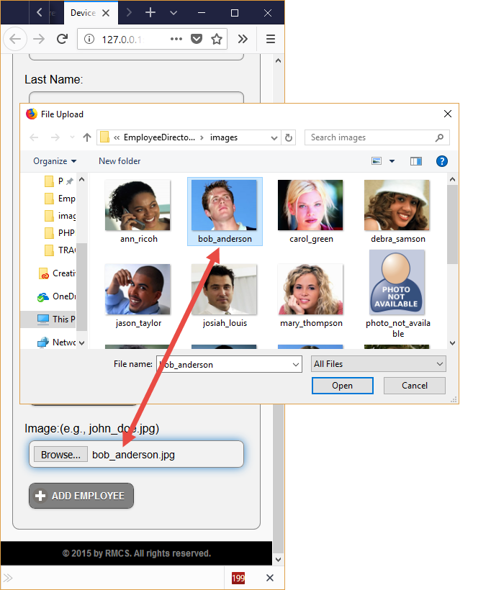Image resolution: width=491 pixels, height=590 pixels.
Task: Click New folder in the toolbar
Action: [120, 161]
